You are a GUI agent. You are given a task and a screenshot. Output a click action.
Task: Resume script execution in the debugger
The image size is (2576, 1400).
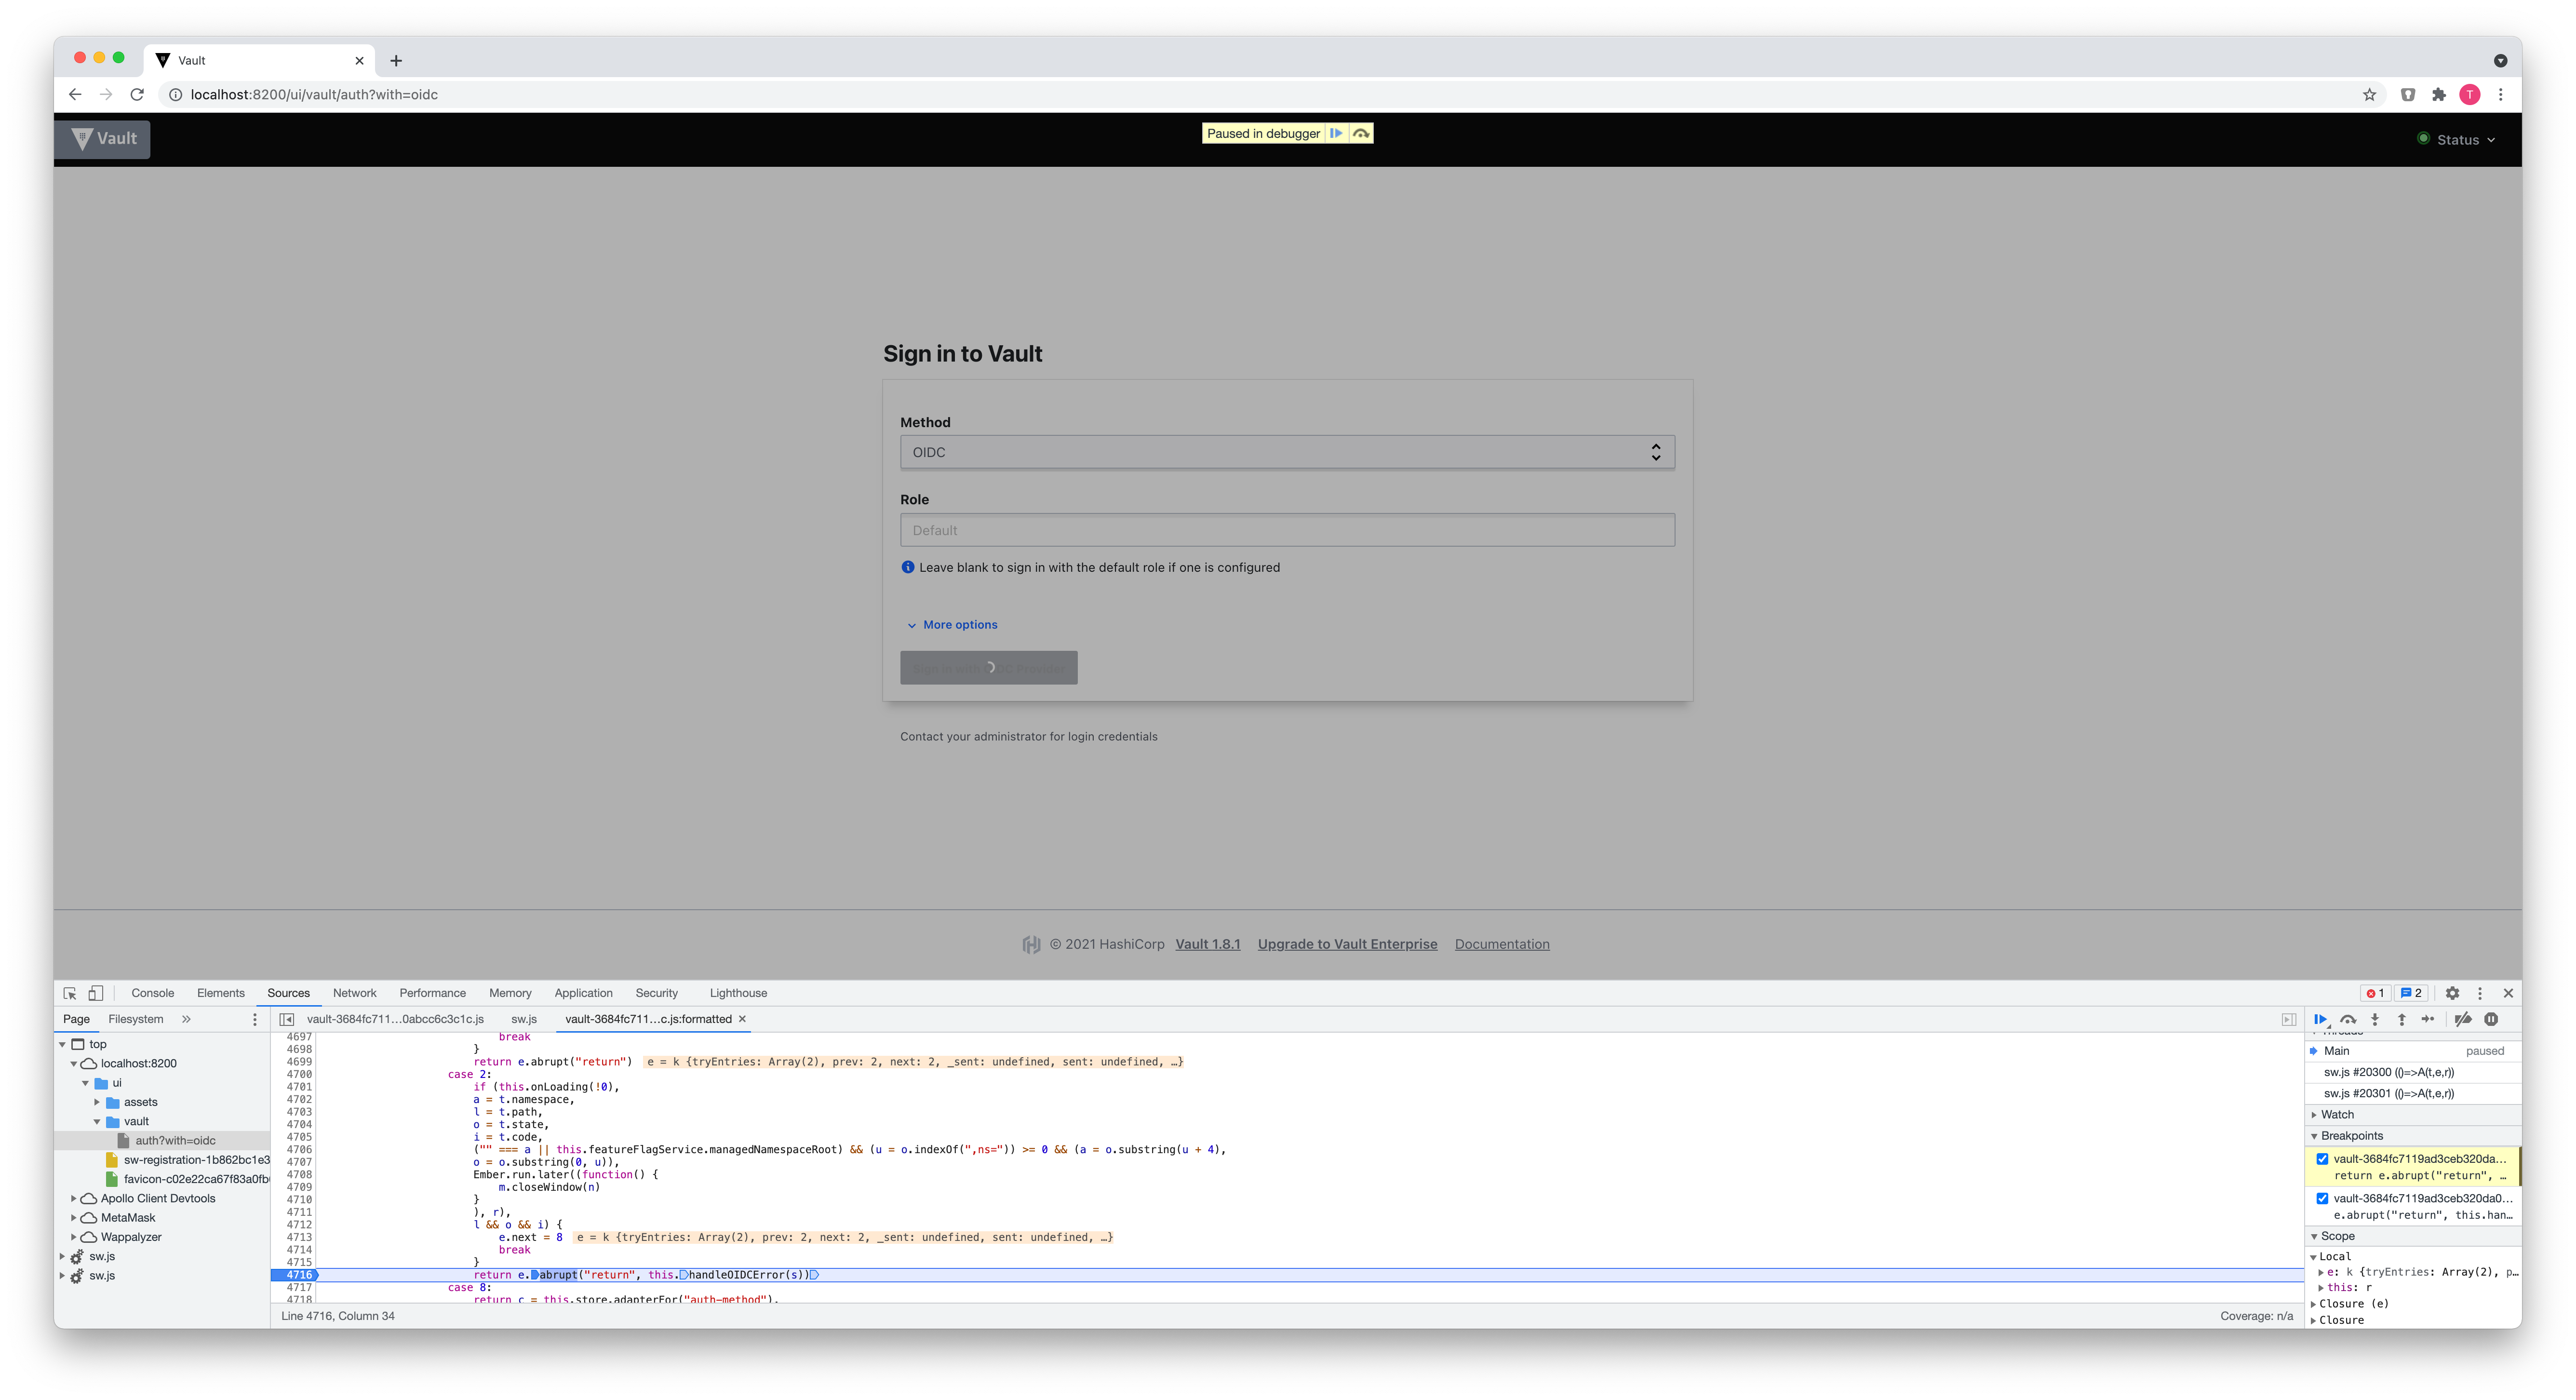click(x=2322, y=1019)
